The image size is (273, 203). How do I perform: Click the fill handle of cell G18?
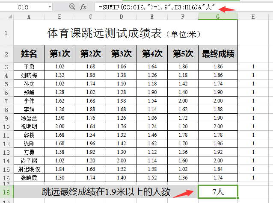(237, 198)
